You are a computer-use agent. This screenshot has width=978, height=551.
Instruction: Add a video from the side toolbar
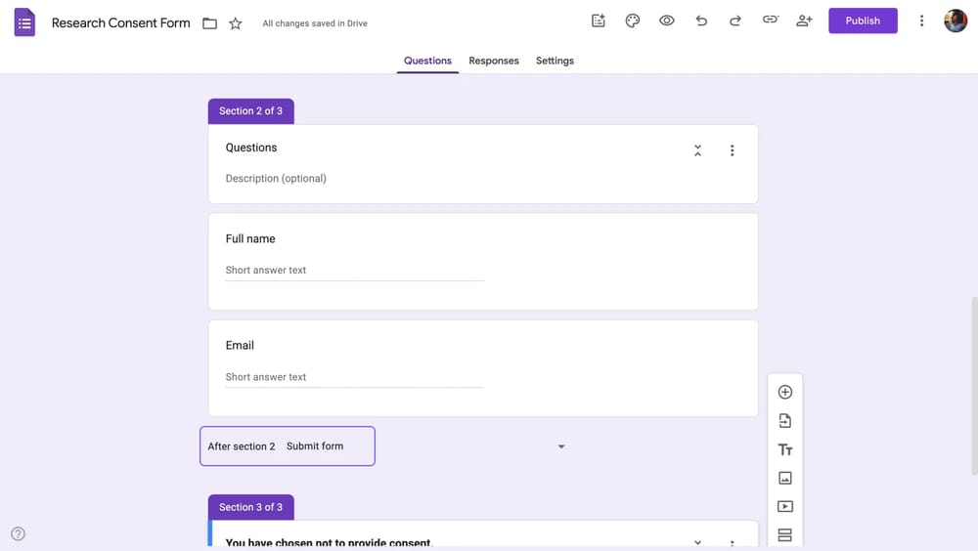pos(784,507)
